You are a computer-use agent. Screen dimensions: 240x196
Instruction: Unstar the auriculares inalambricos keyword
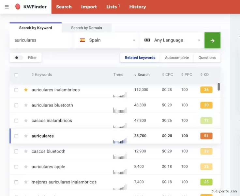[x=26, y=90]
